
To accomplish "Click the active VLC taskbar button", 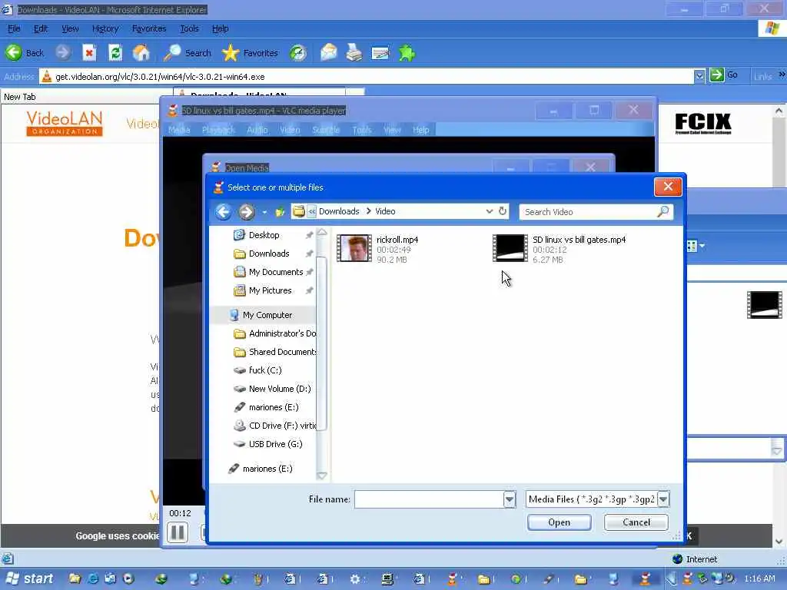I will (645, 579).
